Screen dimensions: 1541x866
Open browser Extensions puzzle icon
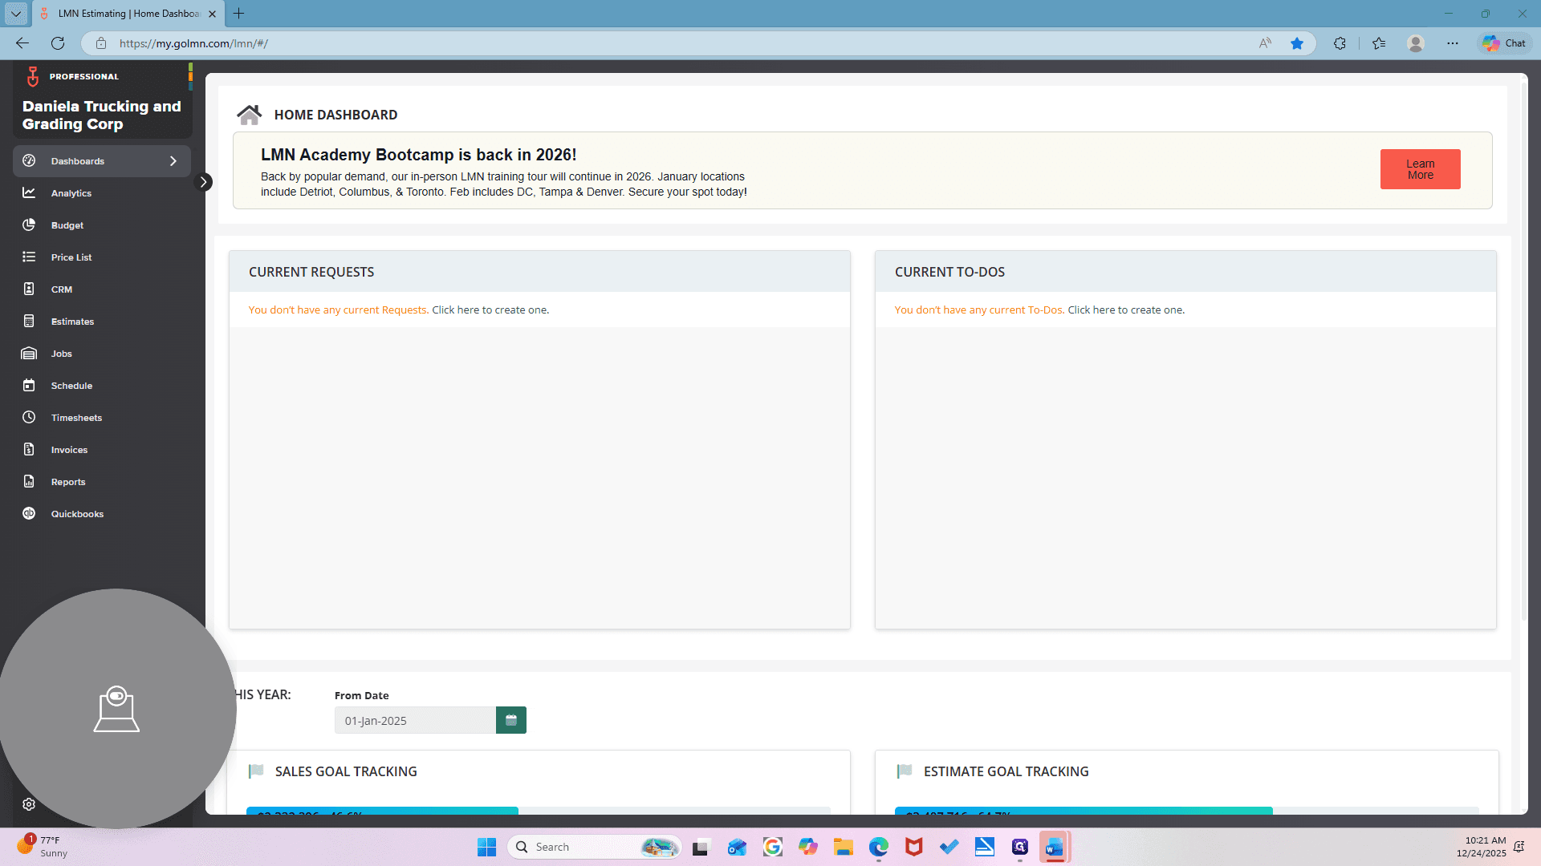[1340, 43]
